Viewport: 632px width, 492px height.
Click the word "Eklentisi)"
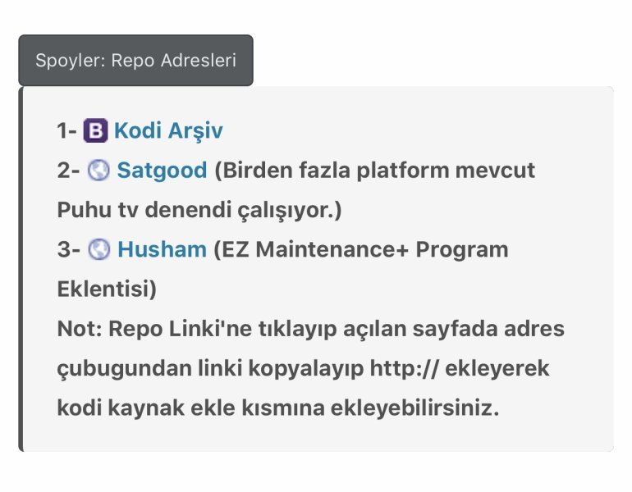coord(107,289)
